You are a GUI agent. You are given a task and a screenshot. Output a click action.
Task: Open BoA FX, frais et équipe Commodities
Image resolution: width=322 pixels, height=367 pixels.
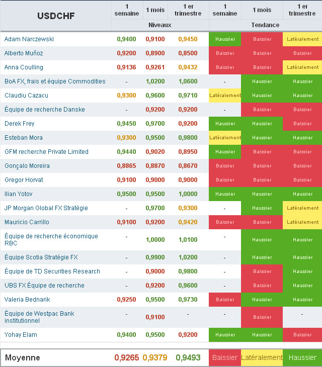pyautogui.click(x=55, y=81)
